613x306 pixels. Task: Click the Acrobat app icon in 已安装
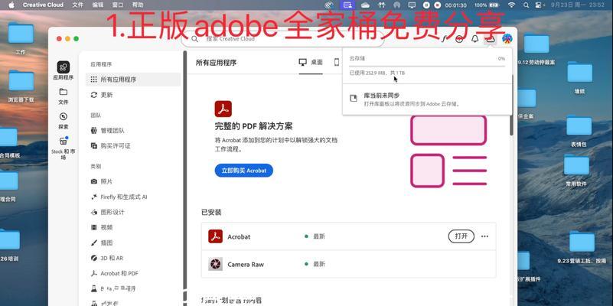[215, 236]
